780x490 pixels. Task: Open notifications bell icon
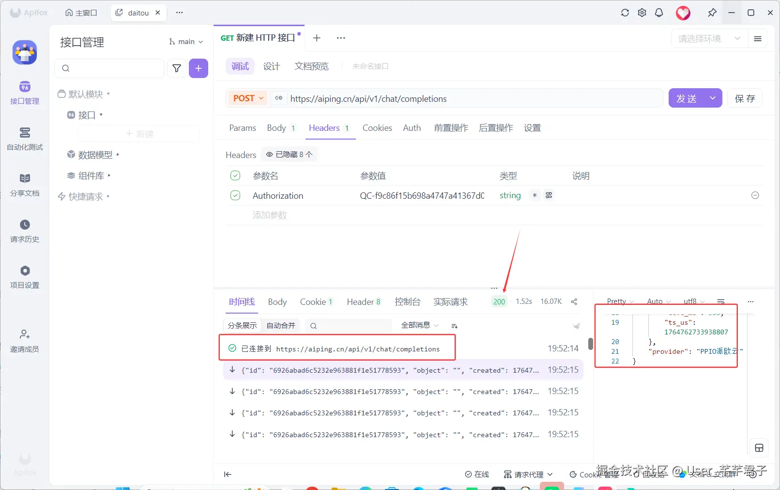coord(659,13)
